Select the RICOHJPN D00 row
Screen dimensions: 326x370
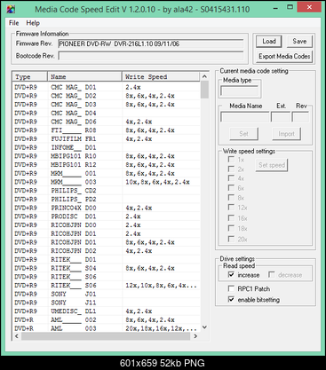107,225
